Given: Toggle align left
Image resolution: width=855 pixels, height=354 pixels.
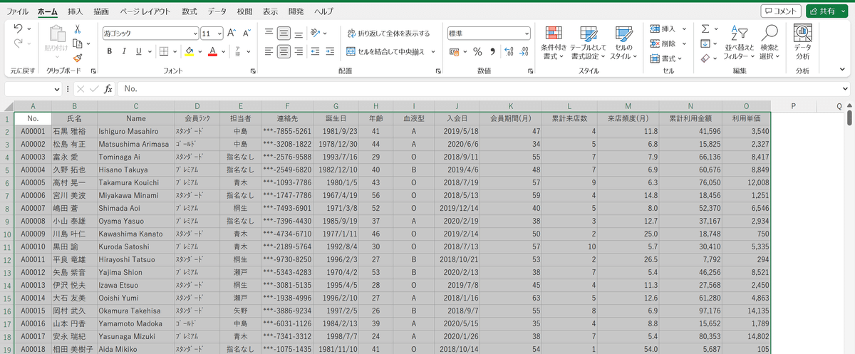Looking at the screenshot, I should tap(269, 51).
